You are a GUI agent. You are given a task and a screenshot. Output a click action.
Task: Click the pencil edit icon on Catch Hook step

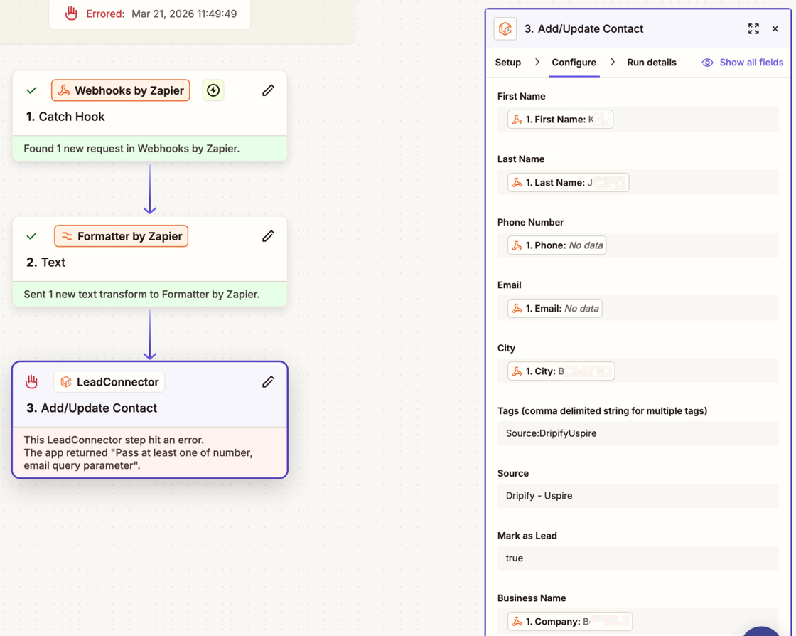point(268,90)
